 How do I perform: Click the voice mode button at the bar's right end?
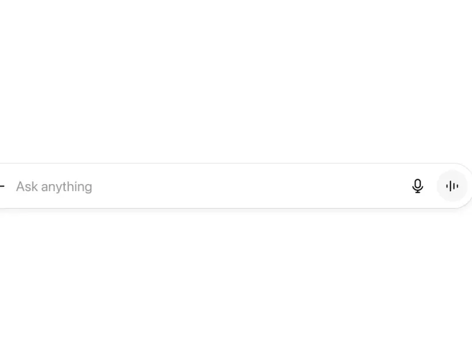tap(452, 186)
